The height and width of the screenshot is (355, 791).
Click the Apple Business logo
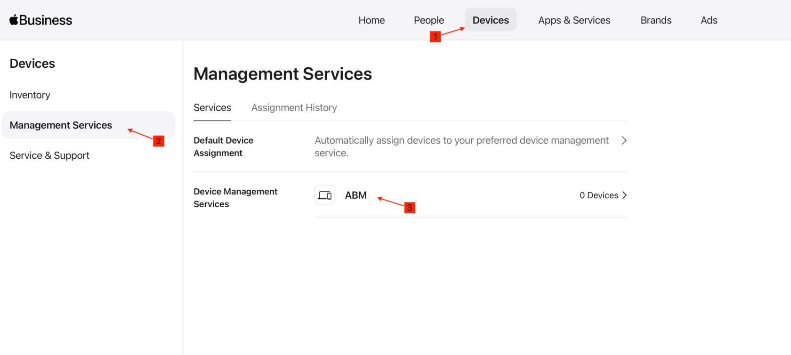40,20
